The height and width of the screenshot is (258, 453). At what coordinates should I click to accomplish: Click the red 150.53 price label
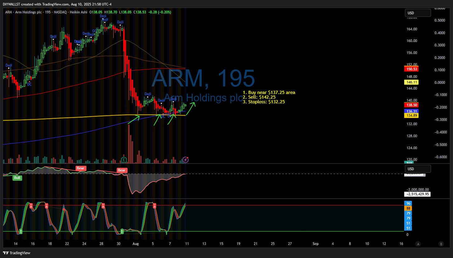(411, 68)
